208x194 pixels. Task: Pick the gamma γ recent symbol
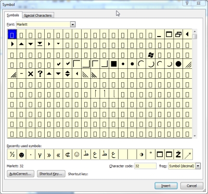40,154
